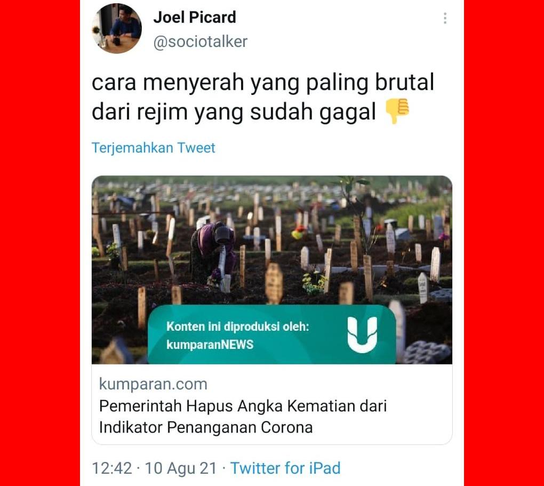Open the @sociotalker handle
Image resolution: width=544 pixels, height=486 pixels.
point(200,42)
